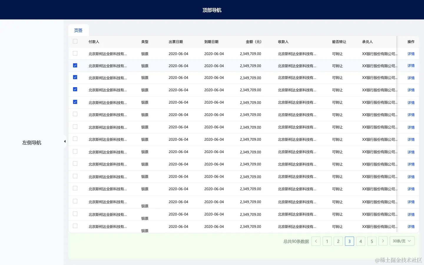Go to the next page arrow

click(383, 241)
